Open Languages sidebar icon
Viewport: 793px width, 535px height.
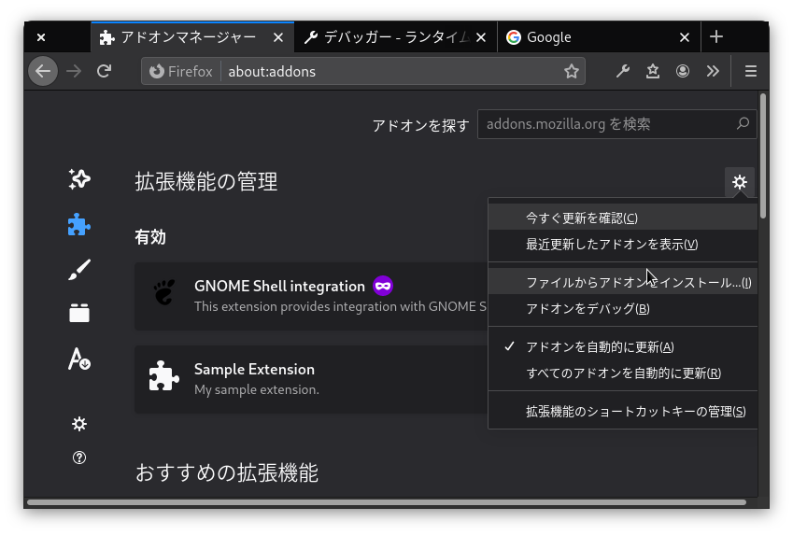pyautogui.click(x=79, y=359)
